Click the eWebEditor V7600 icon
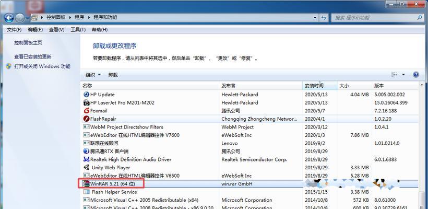 (86, 135)
